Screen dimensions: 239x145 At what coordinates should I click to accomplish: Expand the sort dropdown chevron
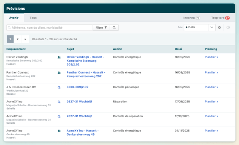tap(212, 27)
